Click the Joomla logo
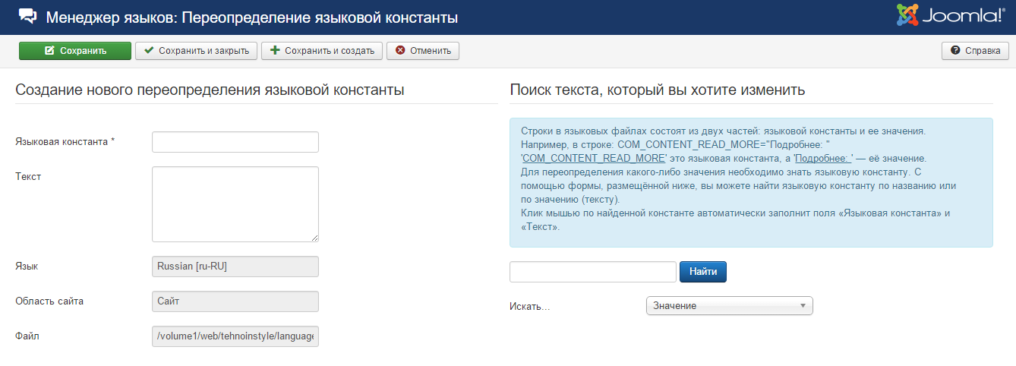Viewport: 1016px width, 366px height. pyautogui.click(x=951, y=15)
